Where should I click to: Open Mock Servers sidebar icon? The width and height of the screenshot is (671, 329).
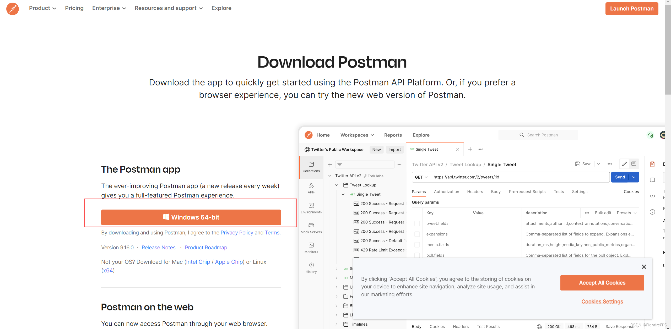(x=311, y=228)
